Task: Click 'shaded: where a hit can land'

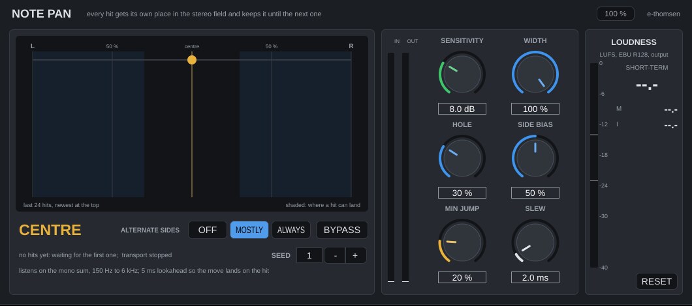Action: point(323,205)
